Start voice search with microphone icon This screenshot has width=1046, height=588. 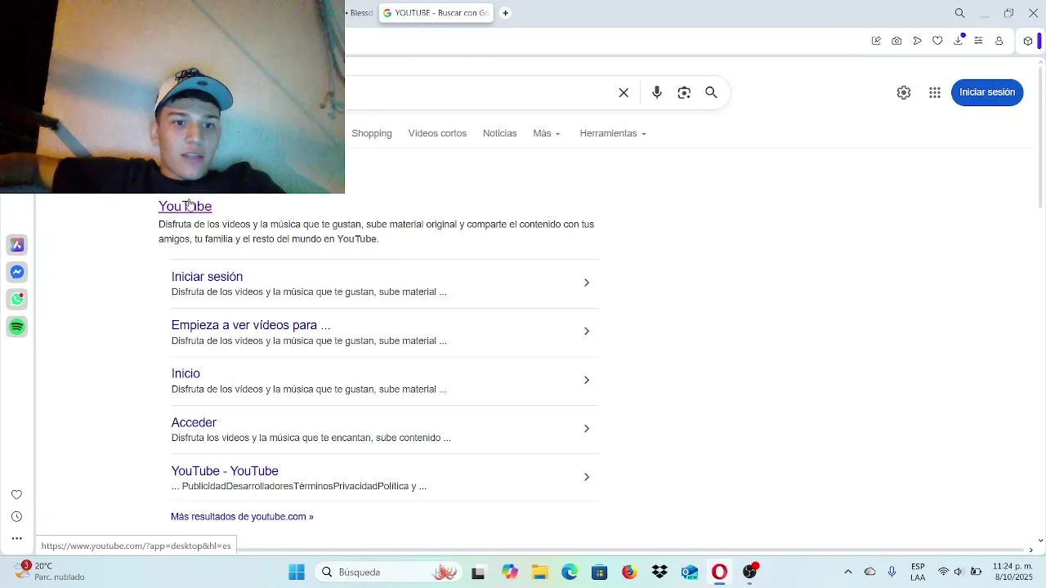coord(657,92)
